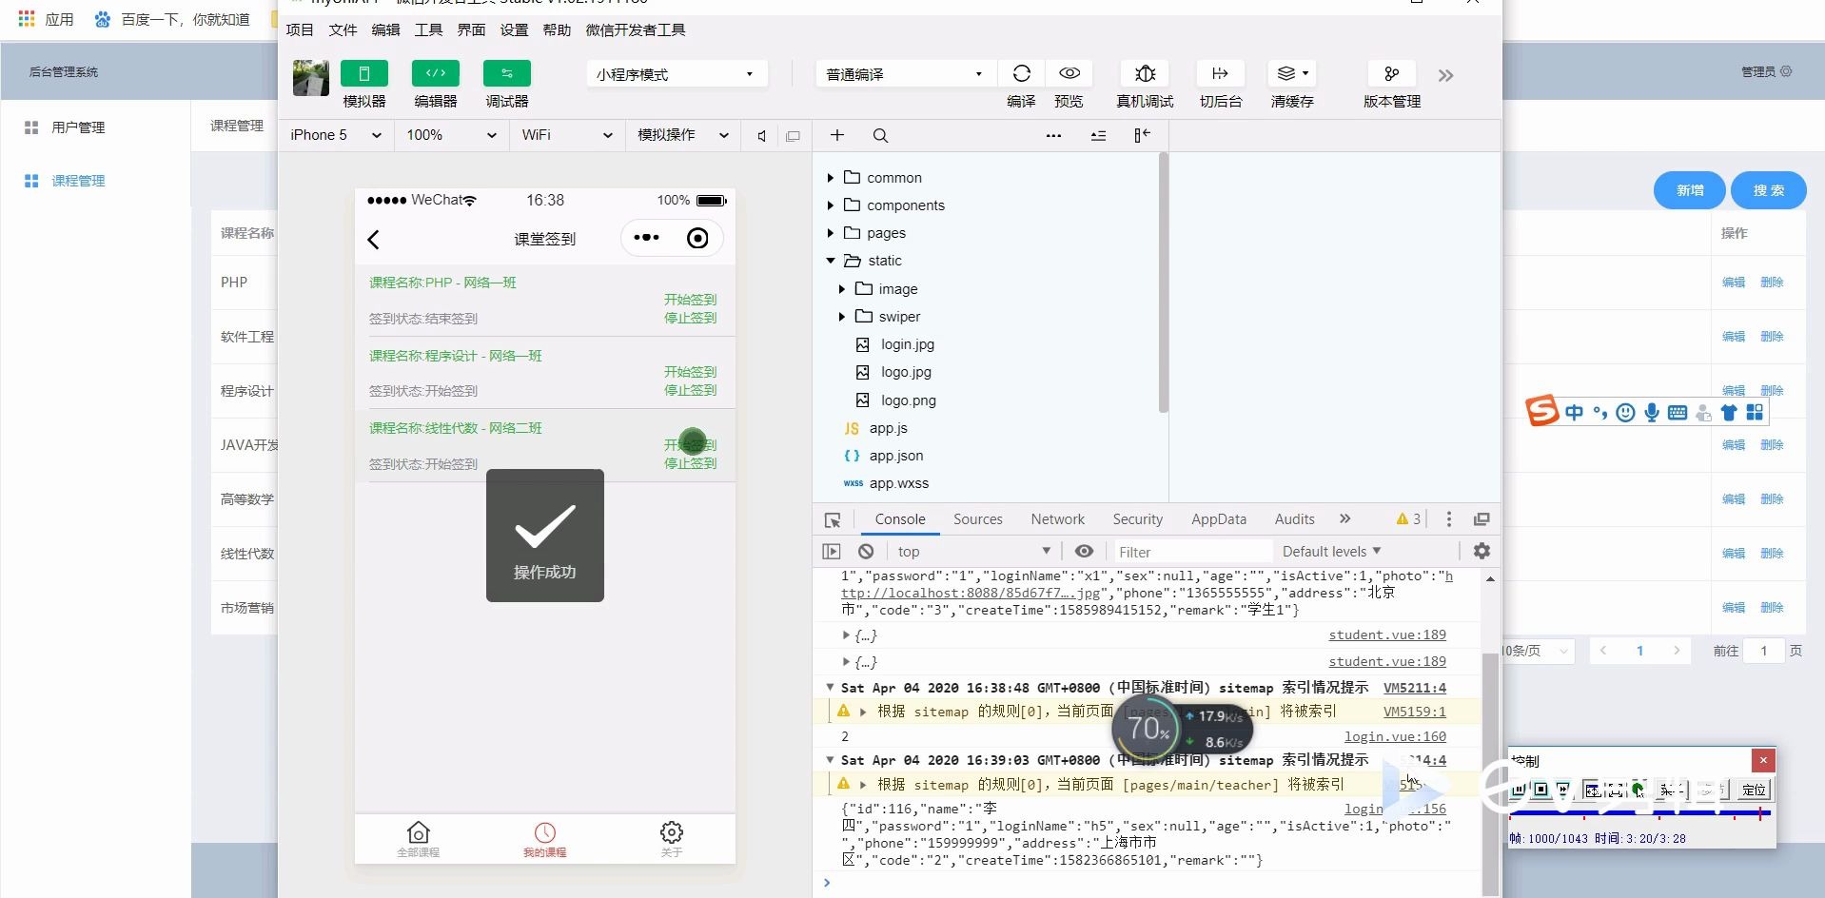The width and height of the screenshot is (1825, 898).
Task: Open the 设置 menu
Action: tap(513, 29)
